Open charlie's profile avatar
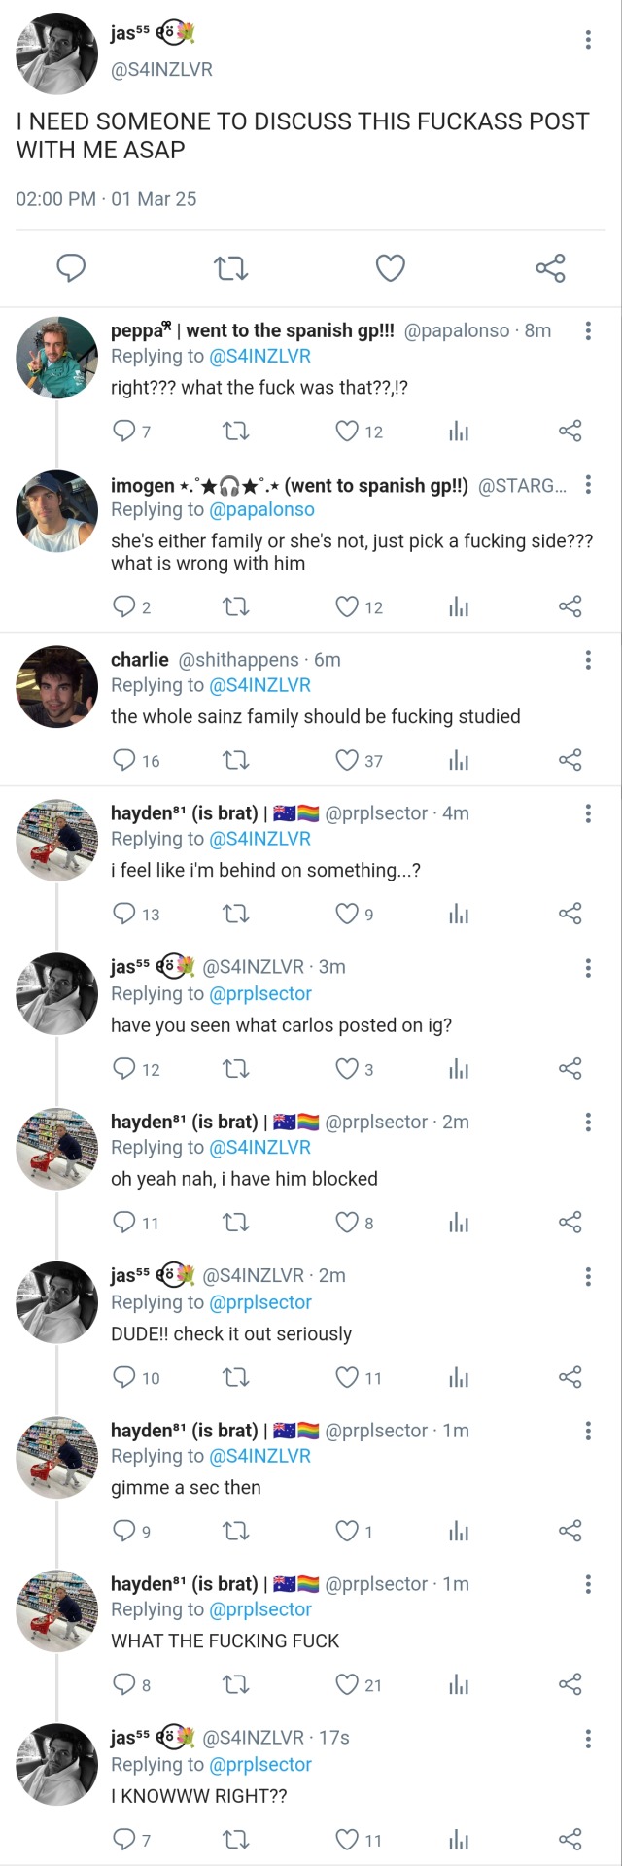Screen dimensions: 622x1866 pyautogui.click(x=57, y=686)
